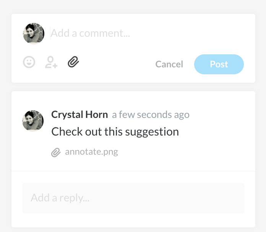The image size is (266, 232).
Task: Click the mention person icon
Action: (x=51, y=62)
